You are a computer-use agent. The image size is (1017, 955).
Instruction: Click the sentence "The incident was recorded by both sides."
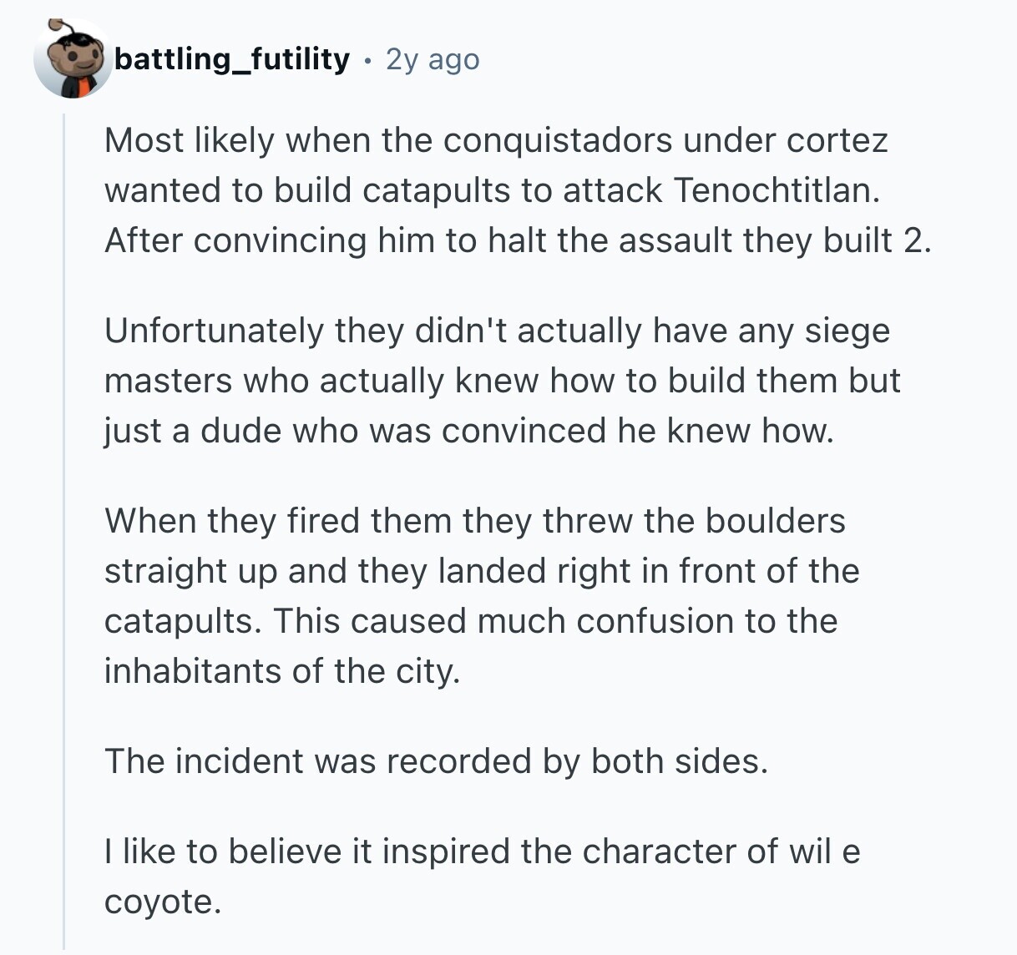click(x=436, y=761)
